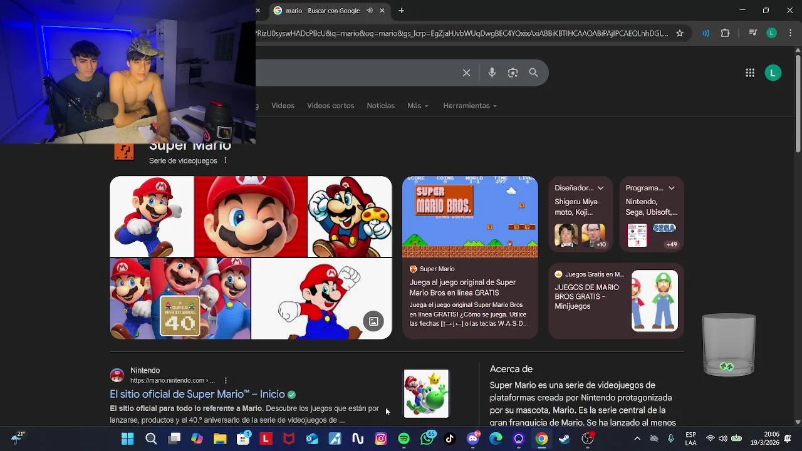Open Microsoft Edge from the taskbar
This screenshot has width=802, height=451.
(x=496, y=438)
